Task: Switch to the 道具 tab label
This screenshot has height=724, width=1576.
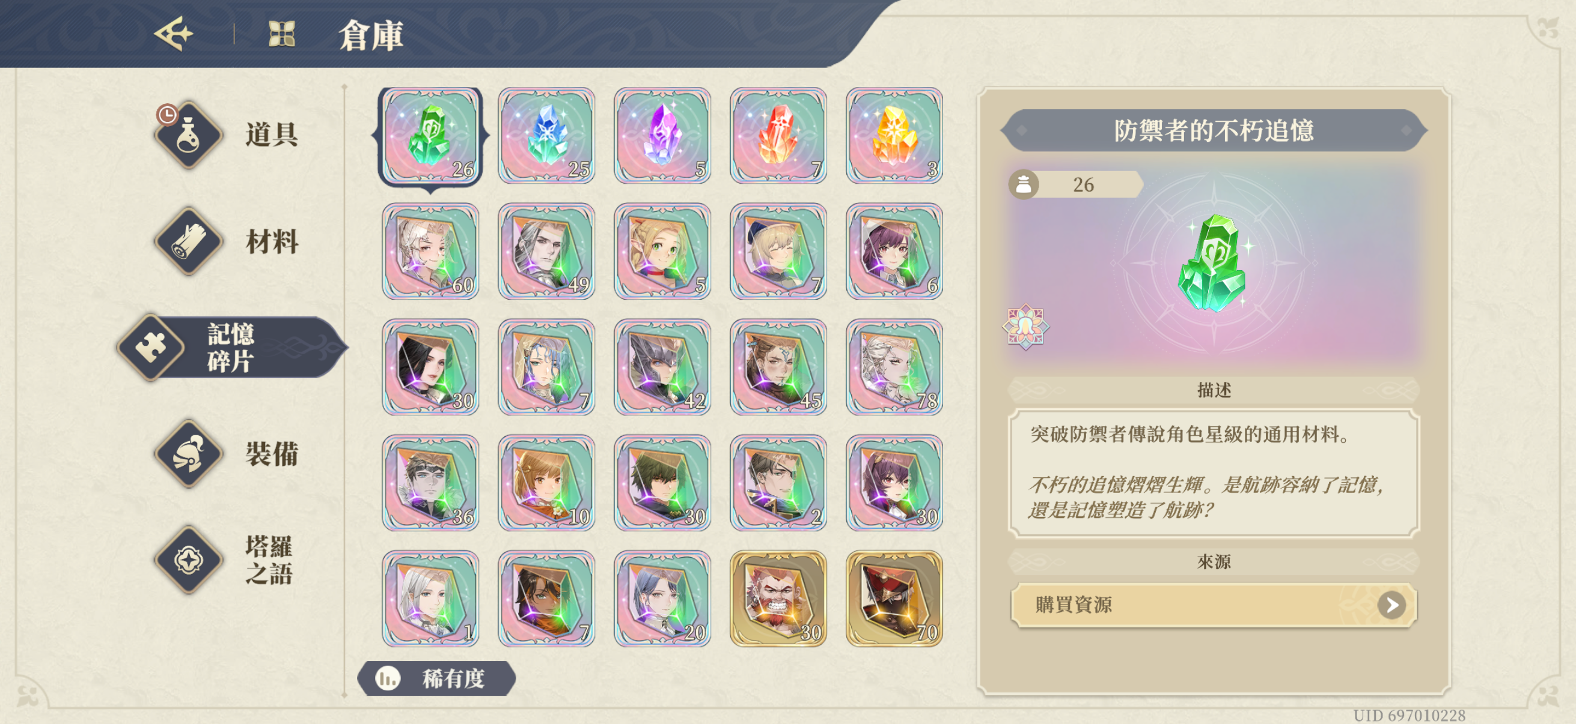Action: [272, 135]
